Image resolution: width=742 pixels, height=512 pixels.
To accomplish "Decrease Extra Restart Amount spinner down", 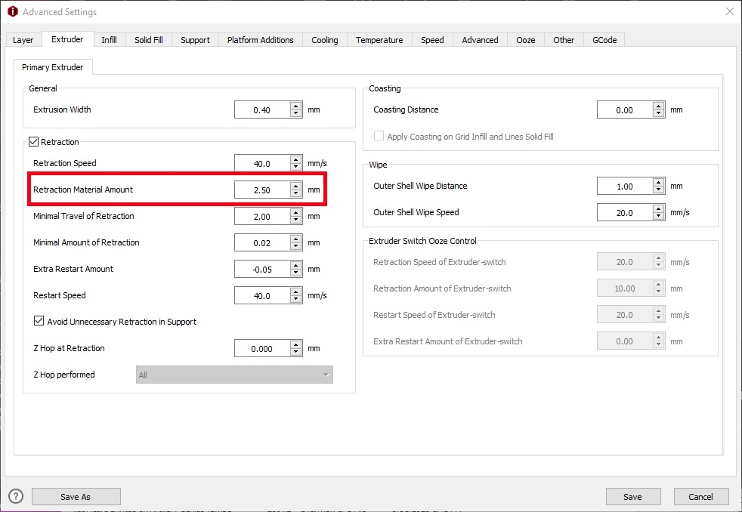I will [296, 273].
